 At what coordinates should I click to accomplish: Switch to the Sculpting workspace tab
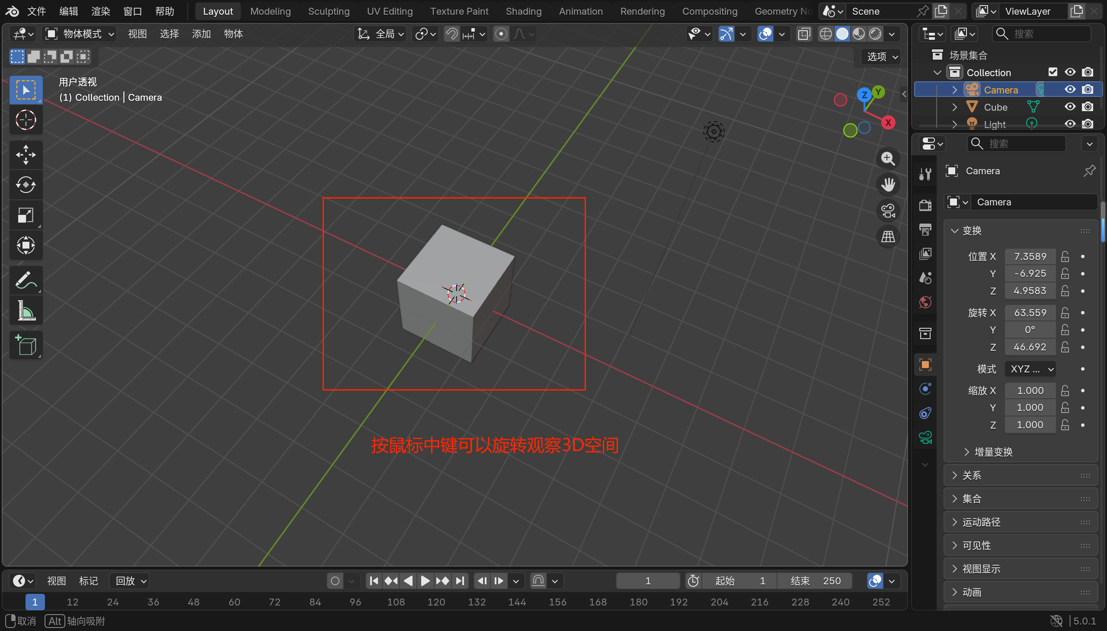click(x=328, y=11)
